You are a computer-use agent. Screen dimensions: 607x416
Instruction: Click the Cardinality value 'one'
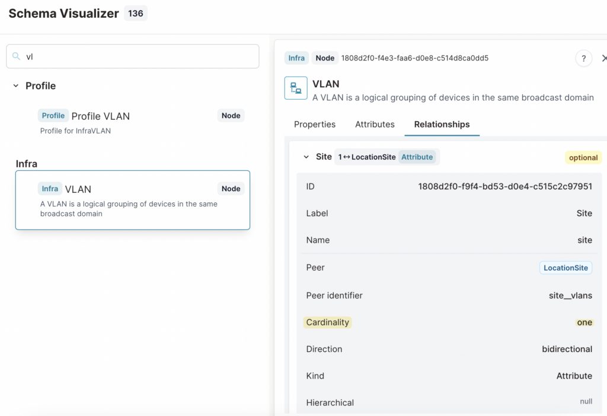(x=584, y=323)
